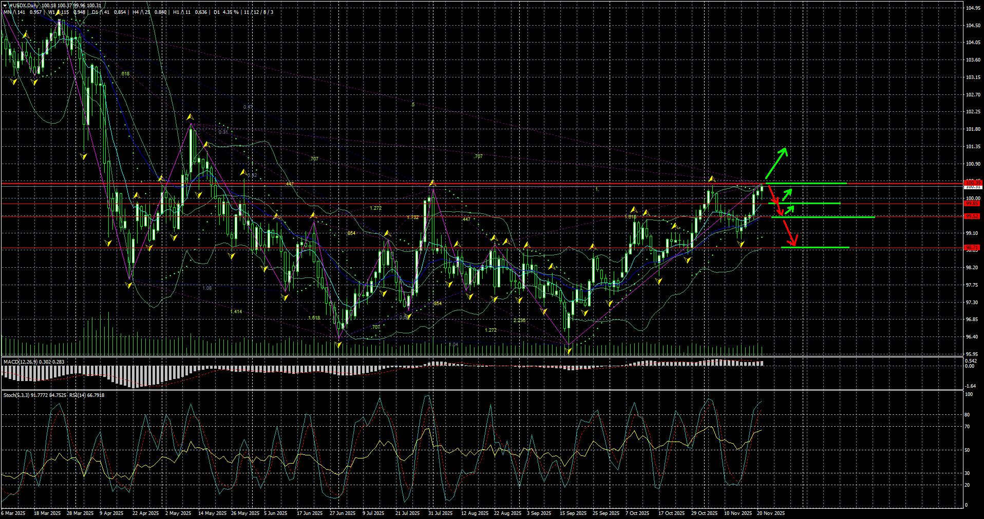Click the 17 Jun 2025 date label
This screenshot has height=519, width=984.
coord(310,513)
